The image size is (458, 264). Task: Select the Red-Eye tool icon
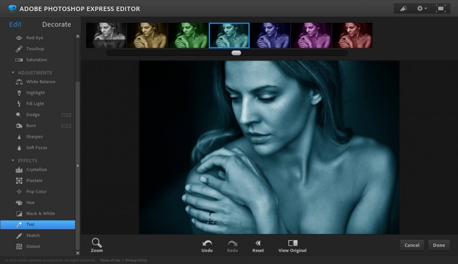pyautogui.click(x=19, y=38)
